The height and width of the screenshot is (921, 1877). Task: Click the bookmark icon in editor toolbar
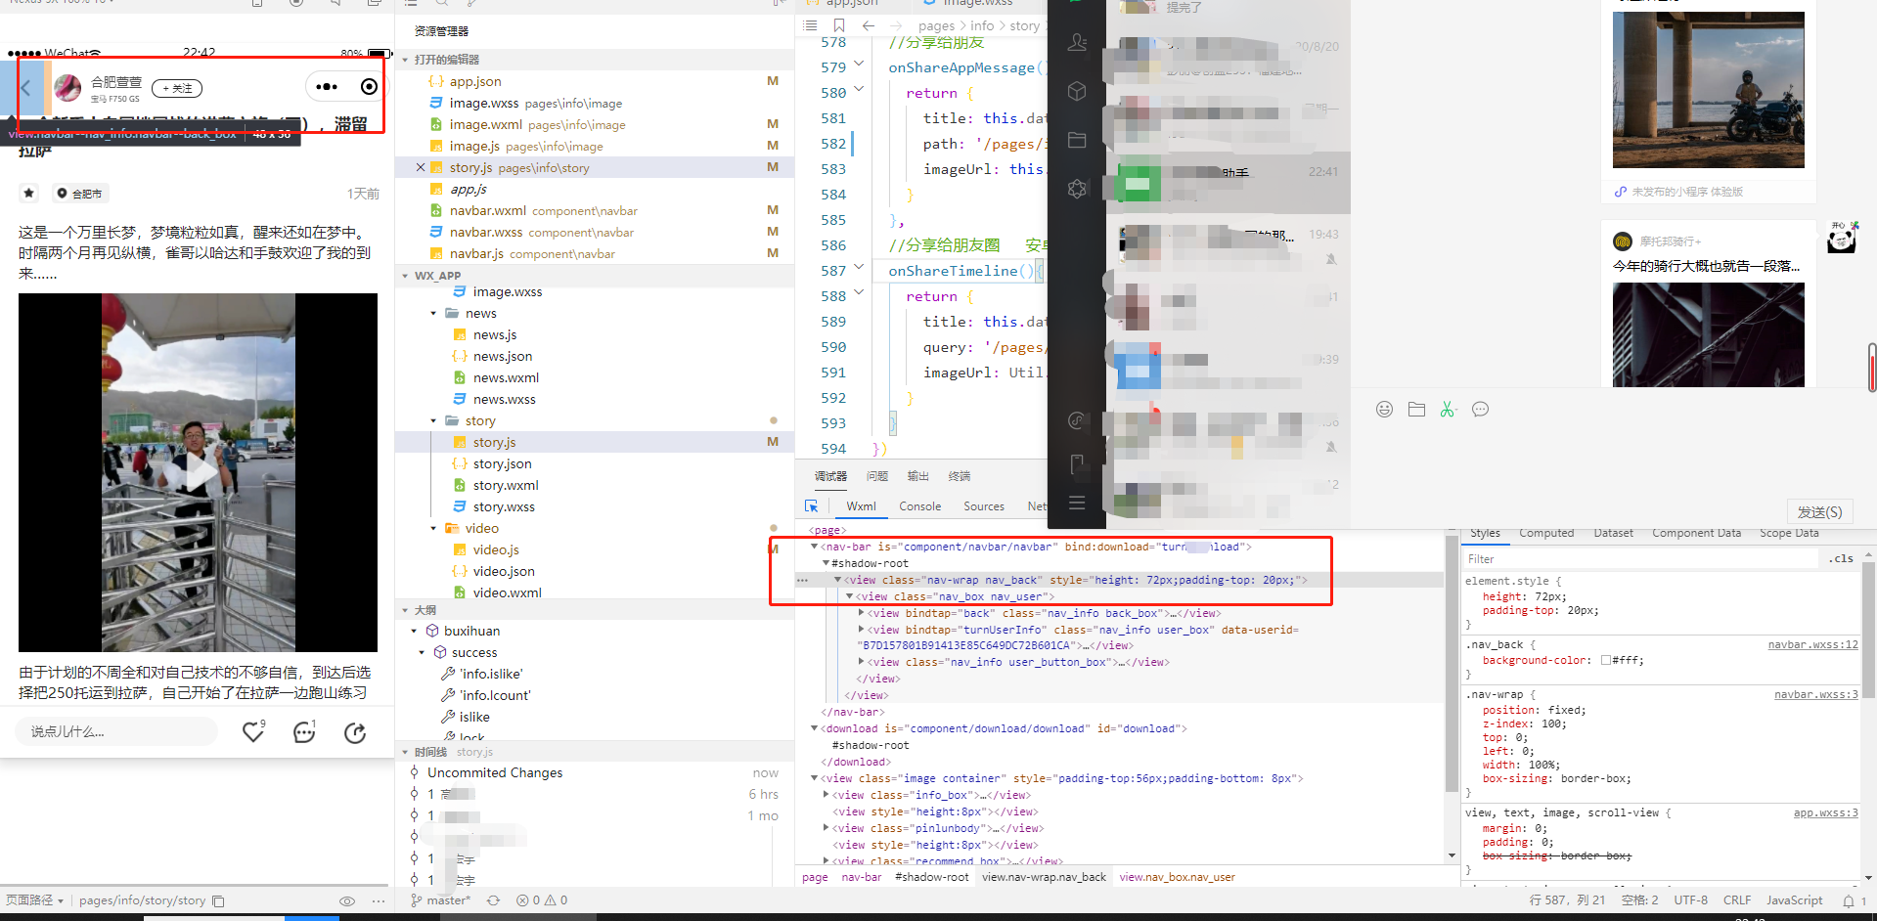(838, 25)
